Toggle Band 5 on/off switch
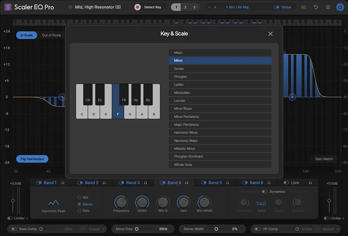The image size is (348, 236). tap(204, 183)
